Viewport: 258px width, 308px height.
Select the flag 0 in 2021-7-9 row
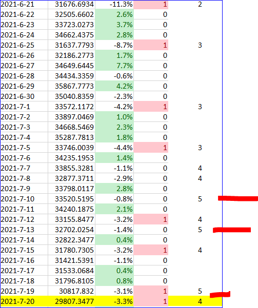151,189
